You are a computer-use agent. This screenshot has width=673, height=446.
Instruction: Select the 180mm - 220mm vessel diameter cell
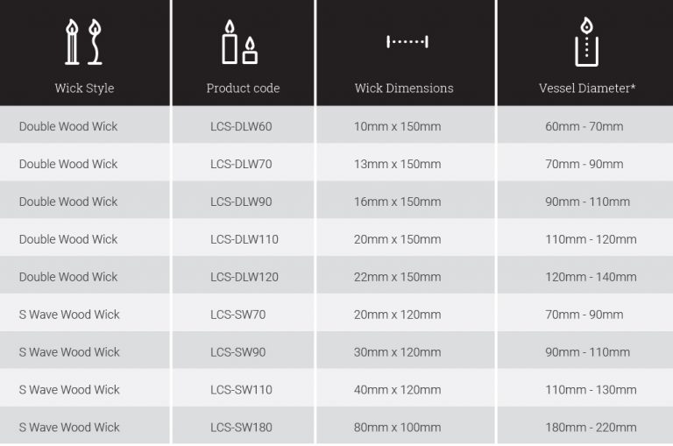coord(585,425)
